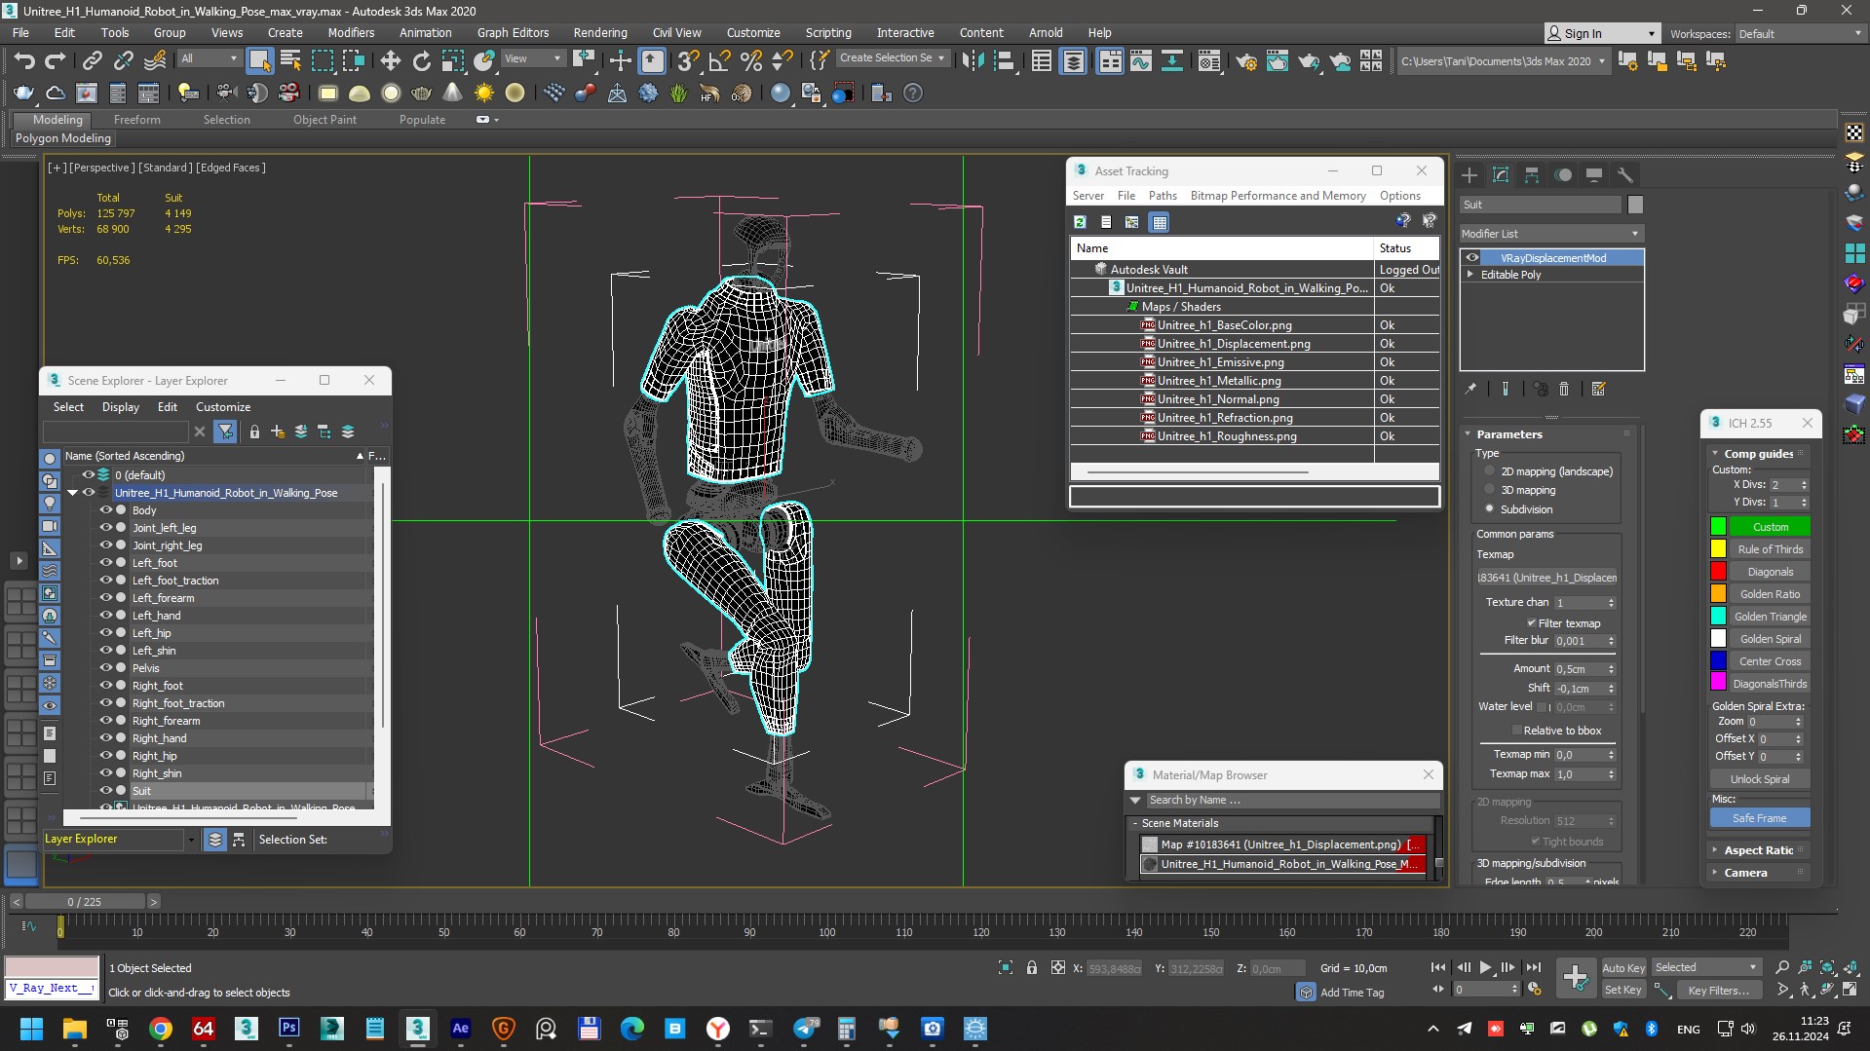Open Display menu in Scene Explorer
The image size is (1870, 1051).
coord(121,407)
